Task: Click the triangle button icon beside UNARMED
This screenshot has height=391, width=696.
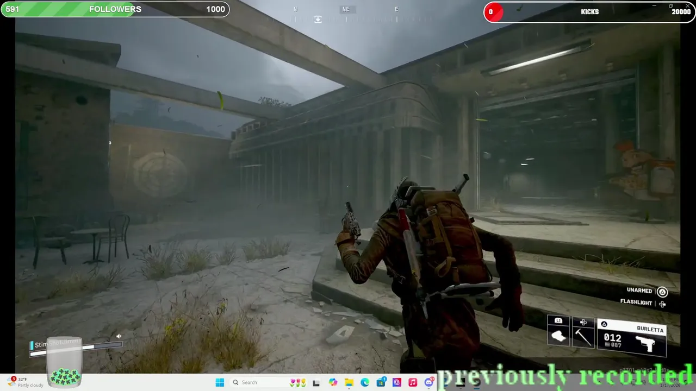Action: [662, 292]
